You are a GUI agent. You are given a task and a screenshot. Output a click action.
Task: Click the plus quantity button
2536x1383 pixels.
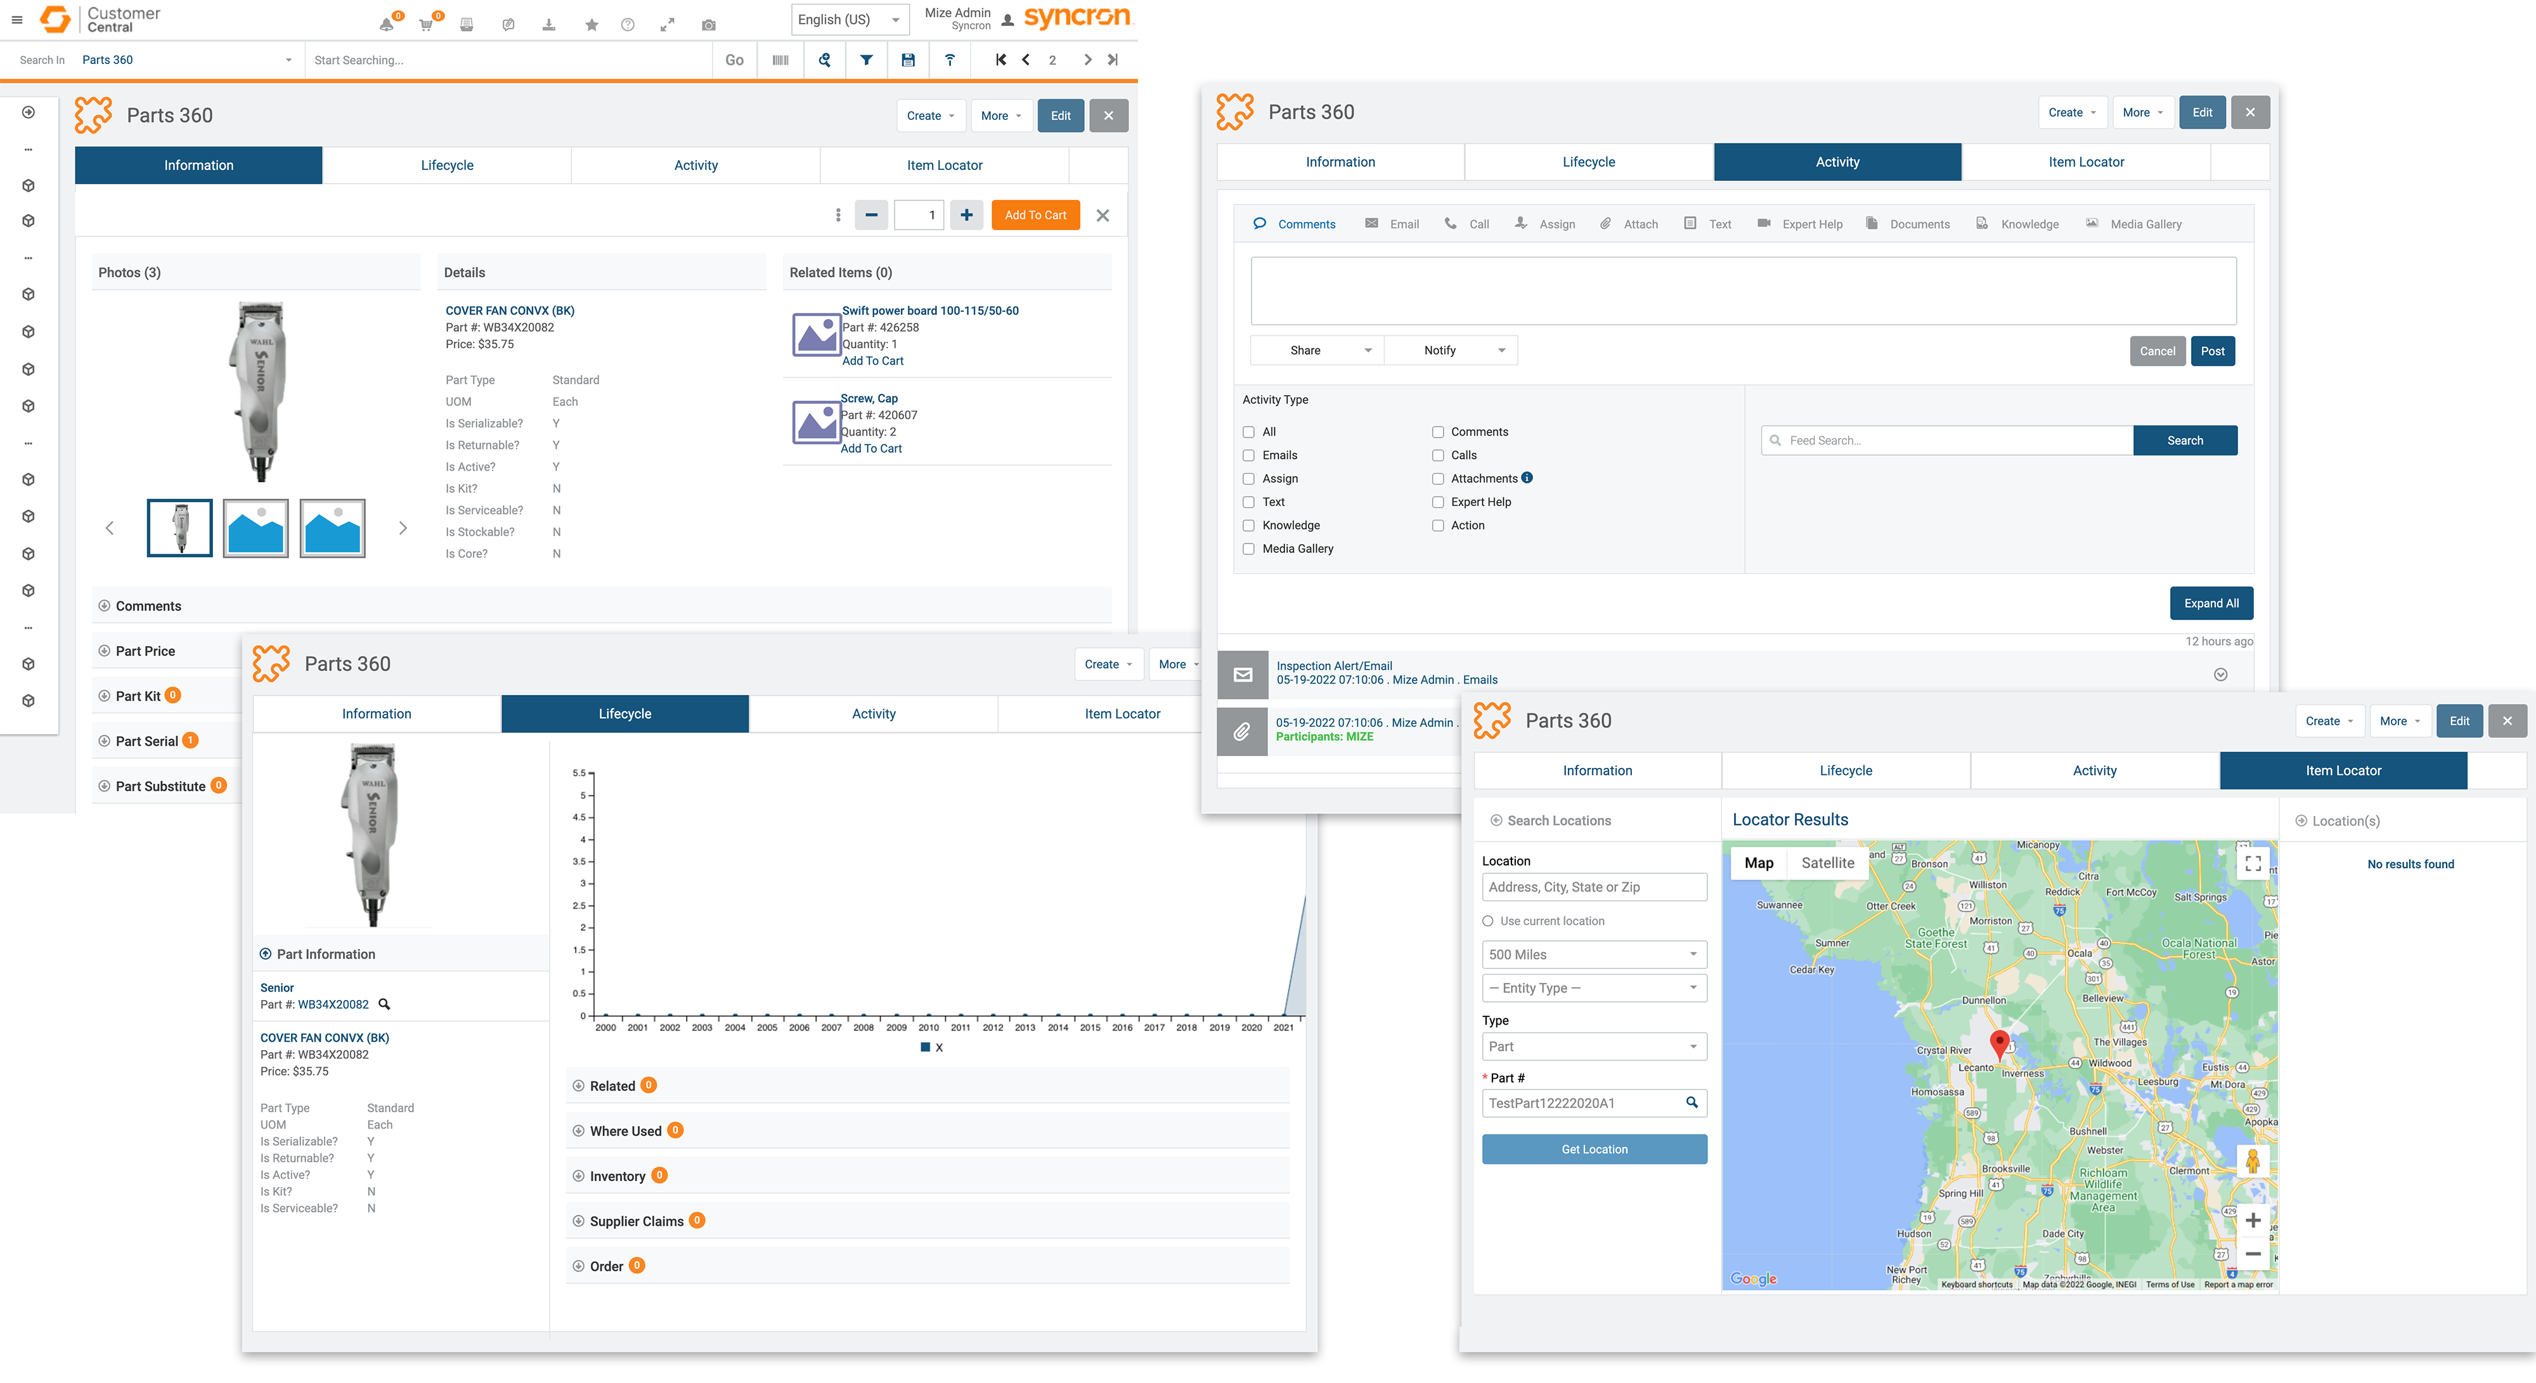[x=967, y=214]
